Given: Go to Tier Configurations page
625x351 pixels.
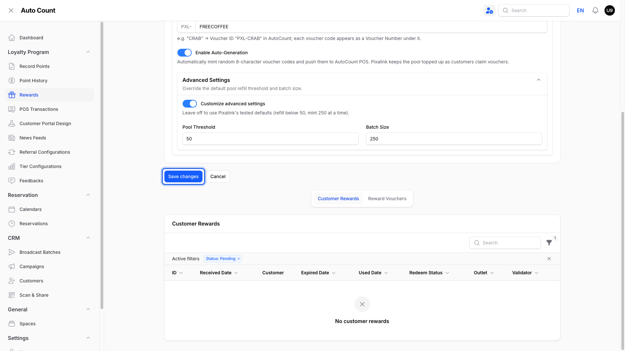Looking at the screenshot, I should pyautogui.click(x=49, y=166).
